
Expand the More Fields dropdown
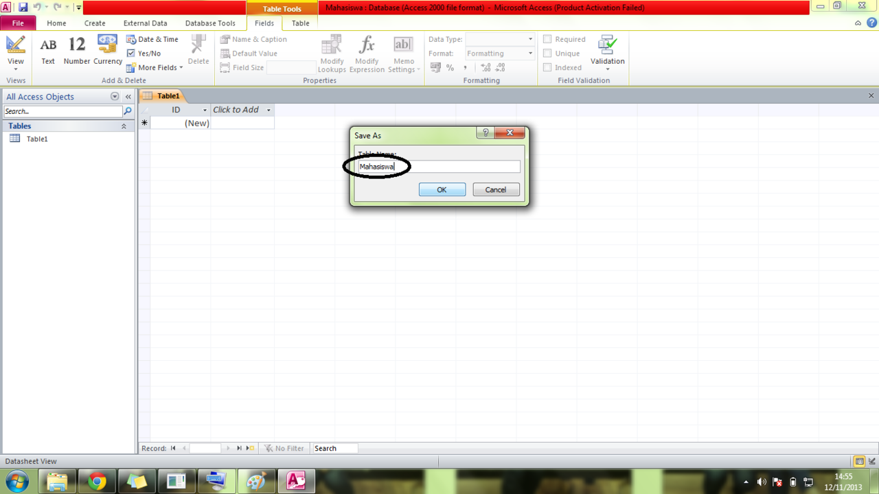click(155, 68)
